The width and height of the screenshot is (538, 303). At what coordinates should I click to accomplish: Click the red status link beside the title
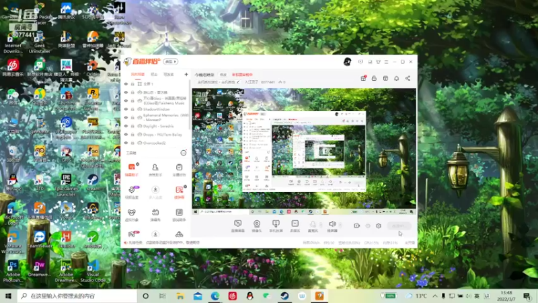(x=242, y=75)
